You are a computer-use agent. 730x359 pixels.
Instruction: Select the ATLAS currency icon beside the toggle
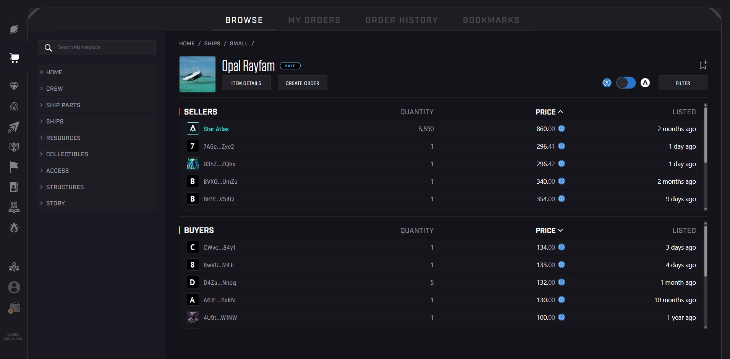tap(645, 83)
